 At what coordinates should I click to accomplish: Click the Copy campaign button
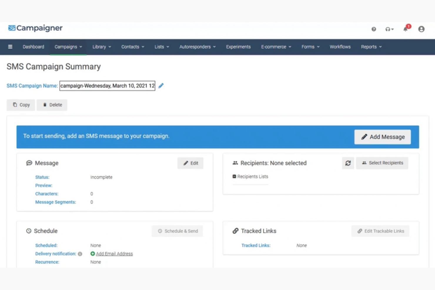click(21, 105)
